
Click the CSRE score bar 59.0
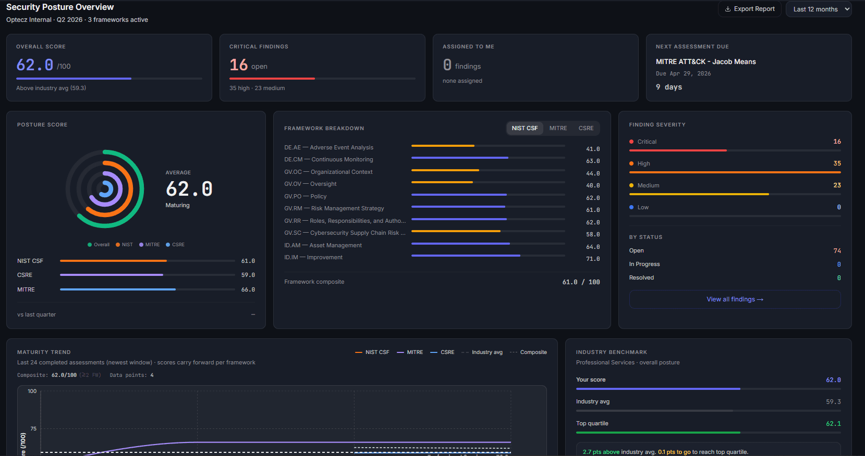pos(148,275)
